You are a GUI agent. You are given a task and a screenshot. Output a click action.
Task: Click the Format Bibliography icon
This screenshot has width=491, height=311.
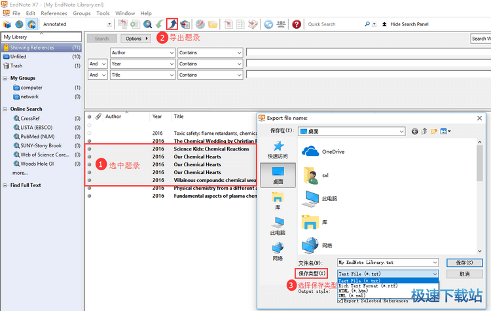(240, 24)
